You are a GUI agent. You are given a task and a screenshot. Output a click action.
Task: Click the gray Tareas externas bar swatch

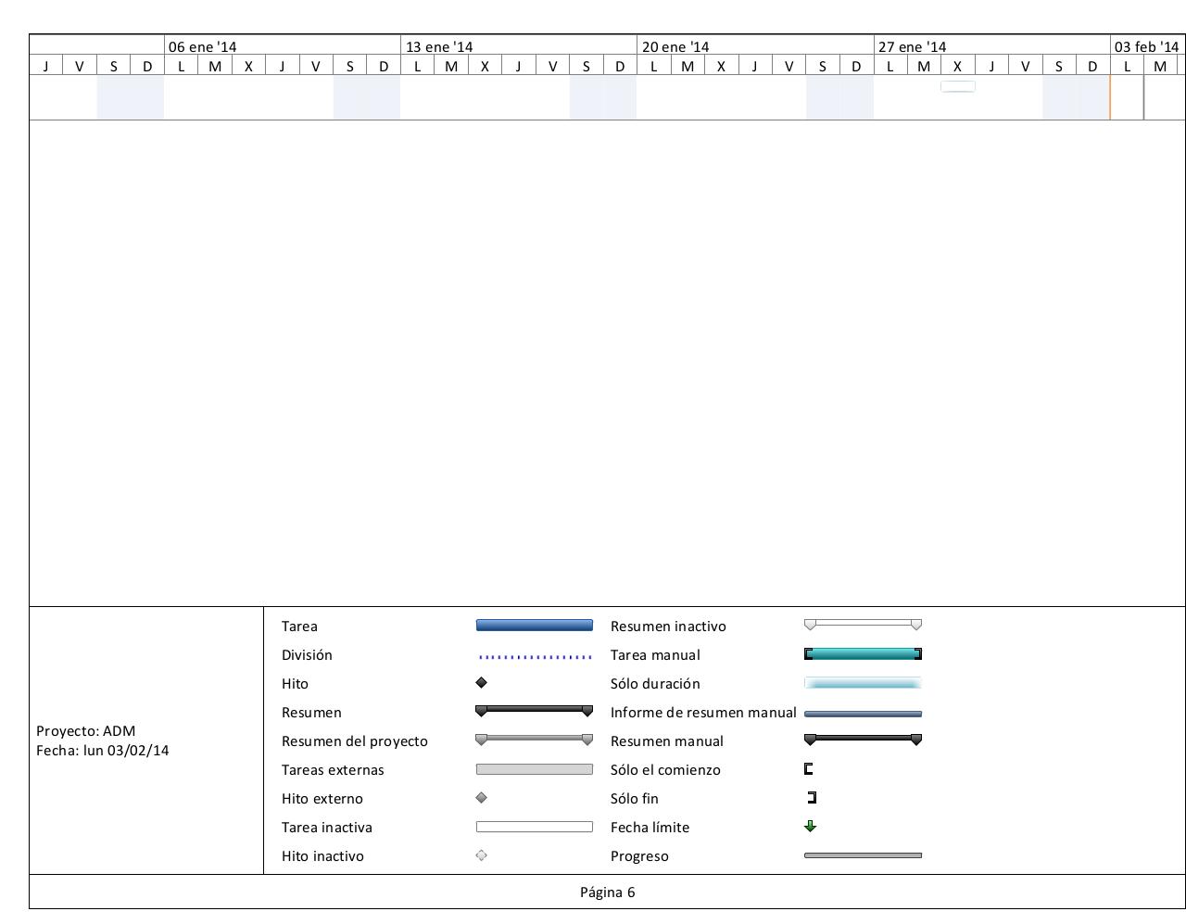[x=534, y=769]
